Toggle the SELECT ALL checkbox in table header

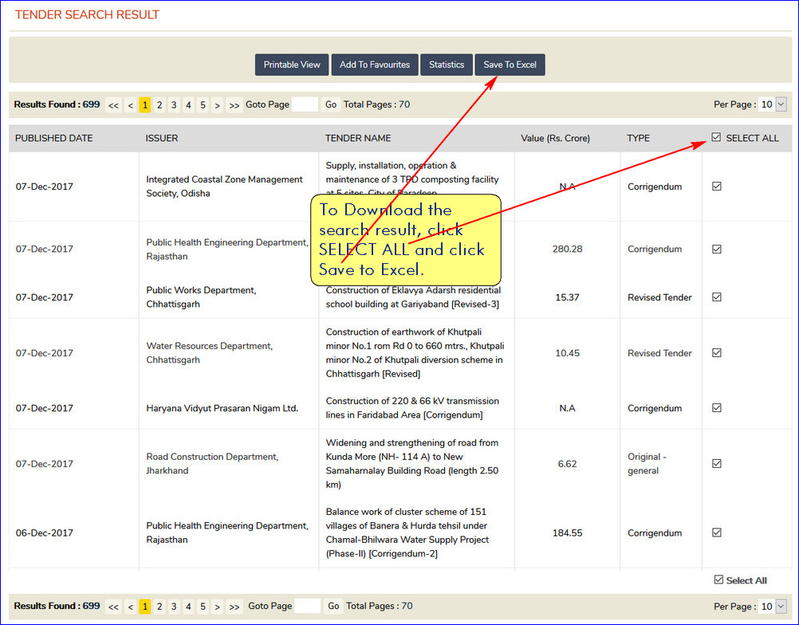[716, 137]
